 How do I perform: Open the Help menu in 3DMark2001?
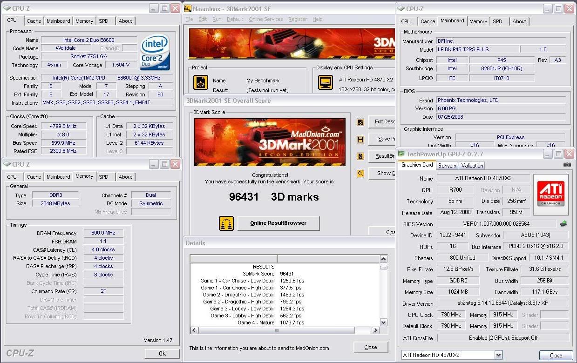[x=318, y=19]
